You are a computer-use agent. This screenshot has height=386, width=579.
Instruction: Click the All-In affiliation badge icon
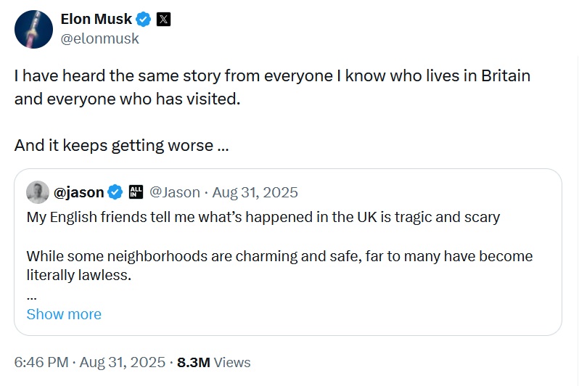coord(135,192)
